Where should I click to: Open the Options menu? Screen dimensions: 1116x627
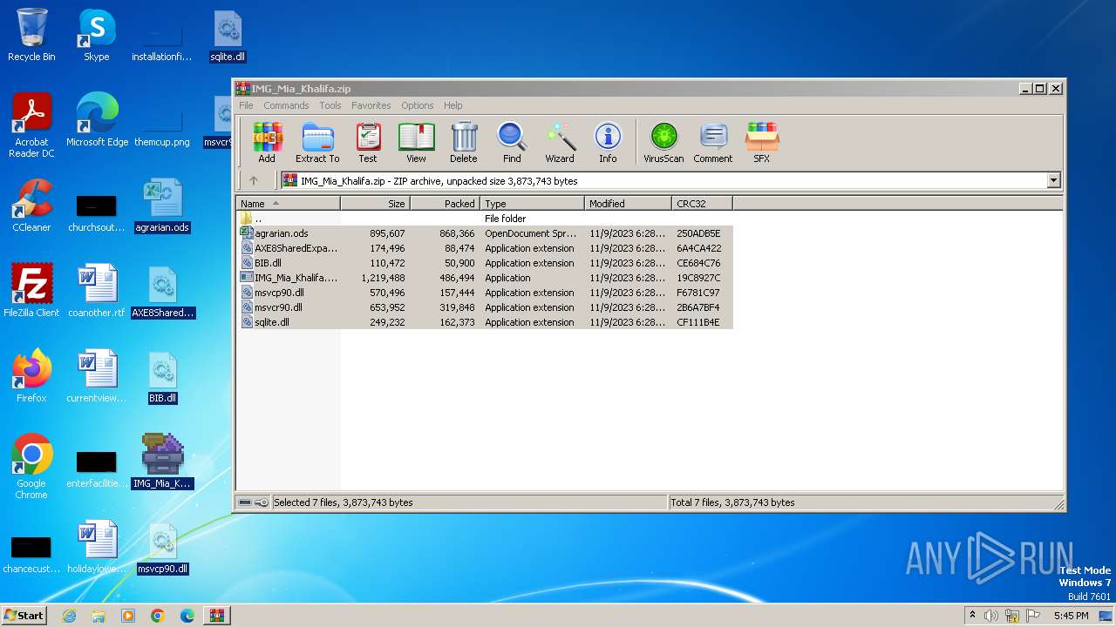[418, 105]
